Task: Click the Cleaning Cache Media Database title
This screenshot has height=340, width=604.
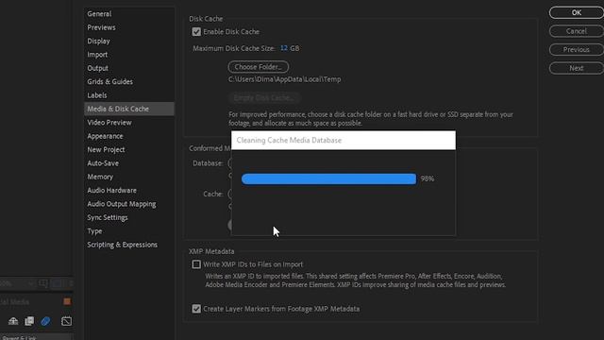Action: pyautogui.click(x=289, y=141)
